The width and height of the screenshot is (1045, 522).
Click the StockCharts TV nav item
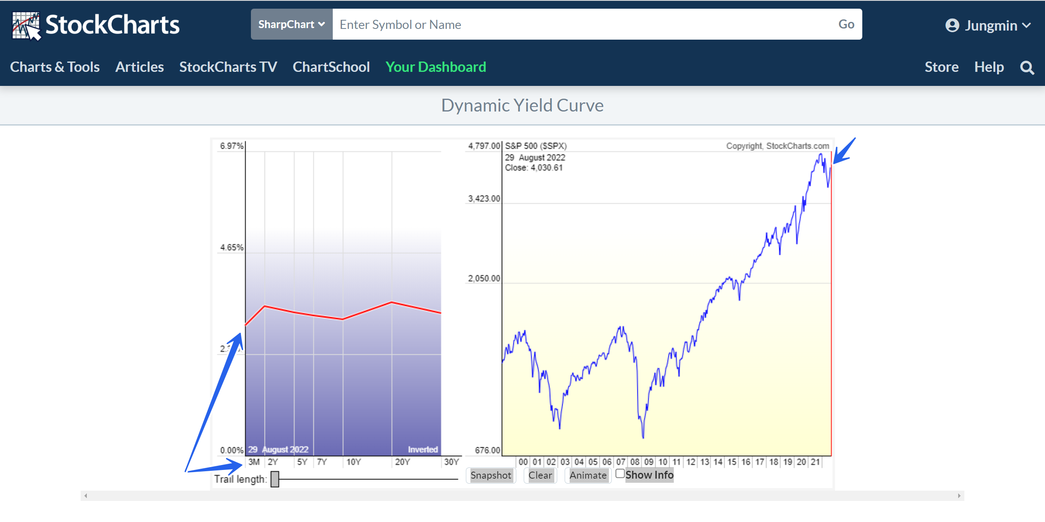228,67
